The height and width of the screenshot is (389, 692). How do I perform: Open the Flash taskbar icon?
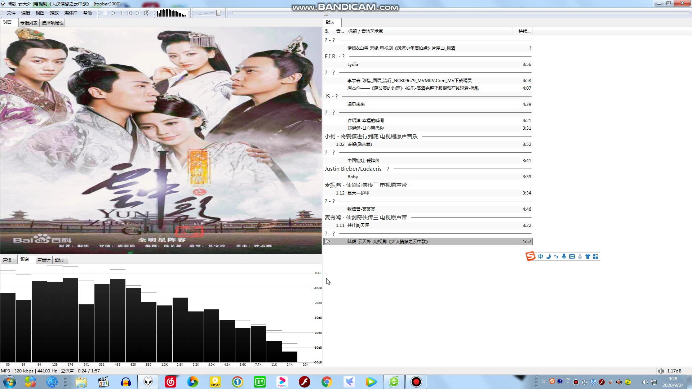pos(305,382)
